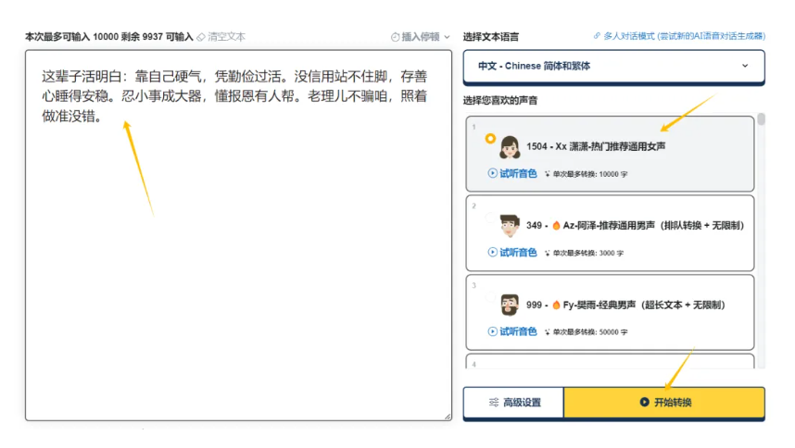This screenshot has height=448, width=795.
Task: Open the 多人对话模式 link
Action: pos(678,36)
